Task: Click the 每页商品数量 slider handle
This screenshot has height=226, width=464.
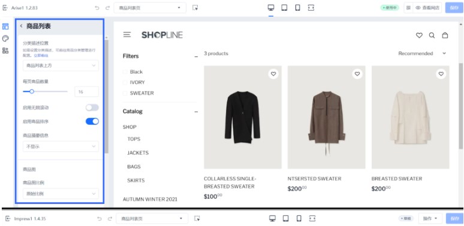Action: (x=32, y=91)
